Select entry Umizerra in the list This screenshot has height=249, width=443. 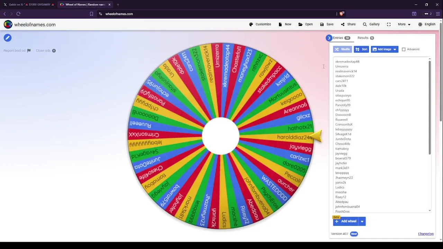tap(342, 66)
